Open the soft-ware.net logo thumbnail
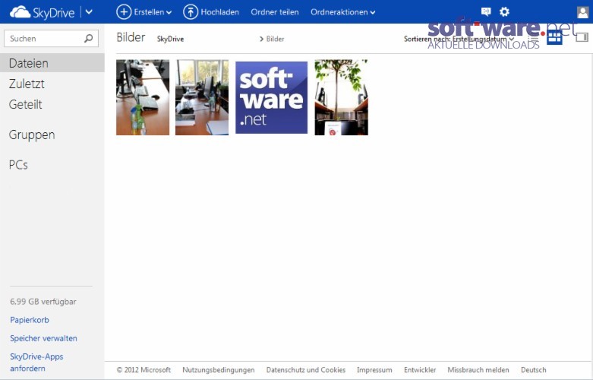 coord(272,97)
